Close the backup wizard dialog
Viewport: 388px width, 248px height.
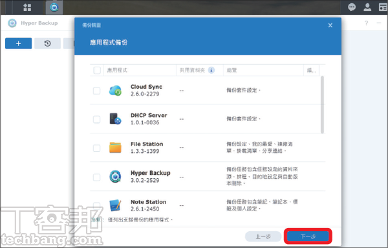(330, 25)
